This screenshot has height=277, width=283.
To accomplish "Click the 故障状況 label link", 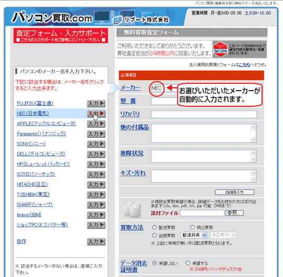I will click(132, 153).
